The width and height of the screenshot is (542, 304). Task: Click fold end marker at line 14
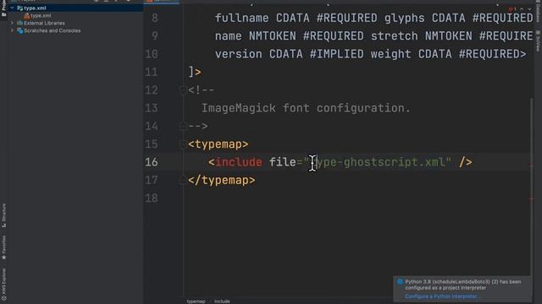click(183, 126)
